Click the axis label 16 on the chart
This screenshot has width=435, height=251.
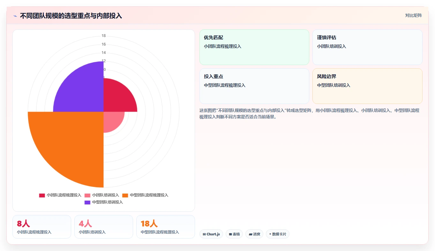104,44
